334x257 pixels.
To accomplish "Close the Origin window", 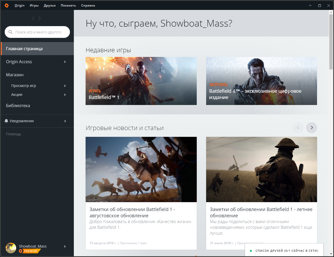I will pyautogui.click(x=329, y=5).
